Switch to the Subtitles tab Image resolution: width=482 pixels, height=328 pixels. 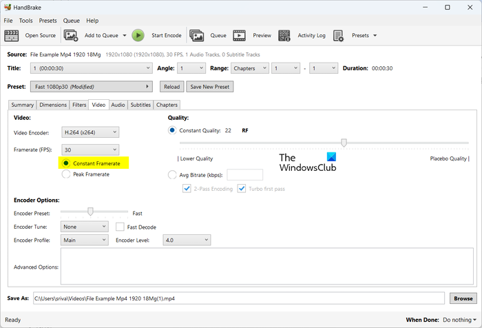pyautogui.click(x=140, y=105)
